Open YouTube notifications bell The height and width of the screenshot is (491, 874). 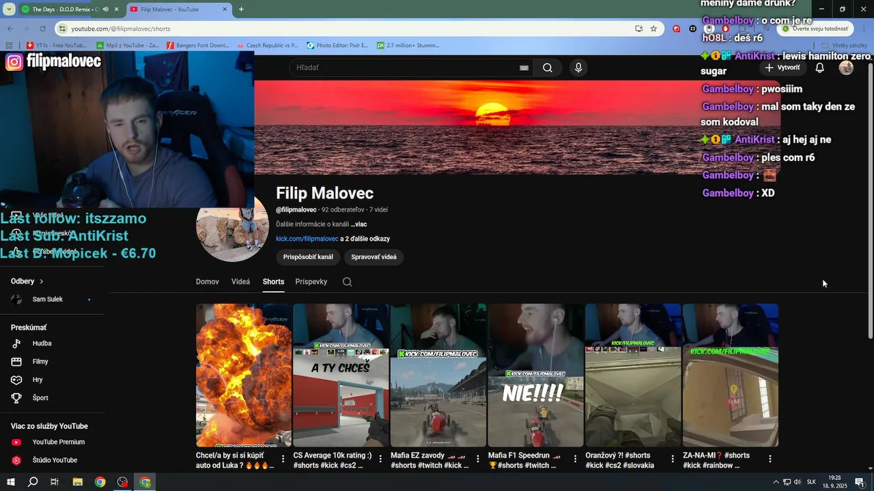click(819, 68)
